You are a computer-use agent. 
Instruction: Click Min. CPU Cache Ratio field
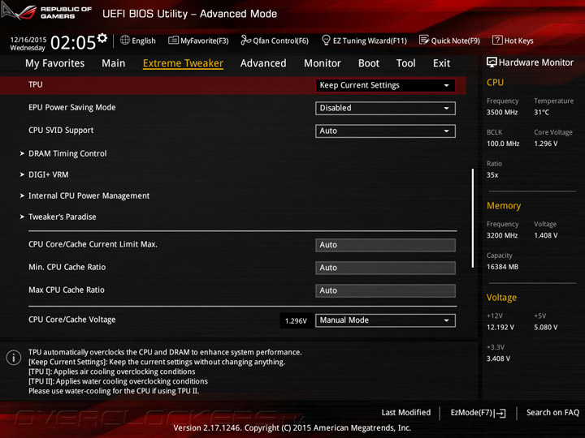tap(385, 268)
